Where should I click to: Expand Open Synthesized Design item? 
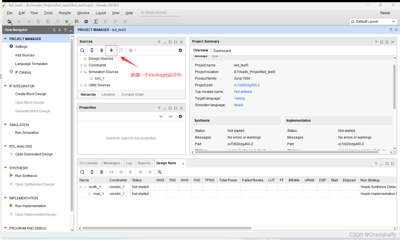[x=11, y=184]
